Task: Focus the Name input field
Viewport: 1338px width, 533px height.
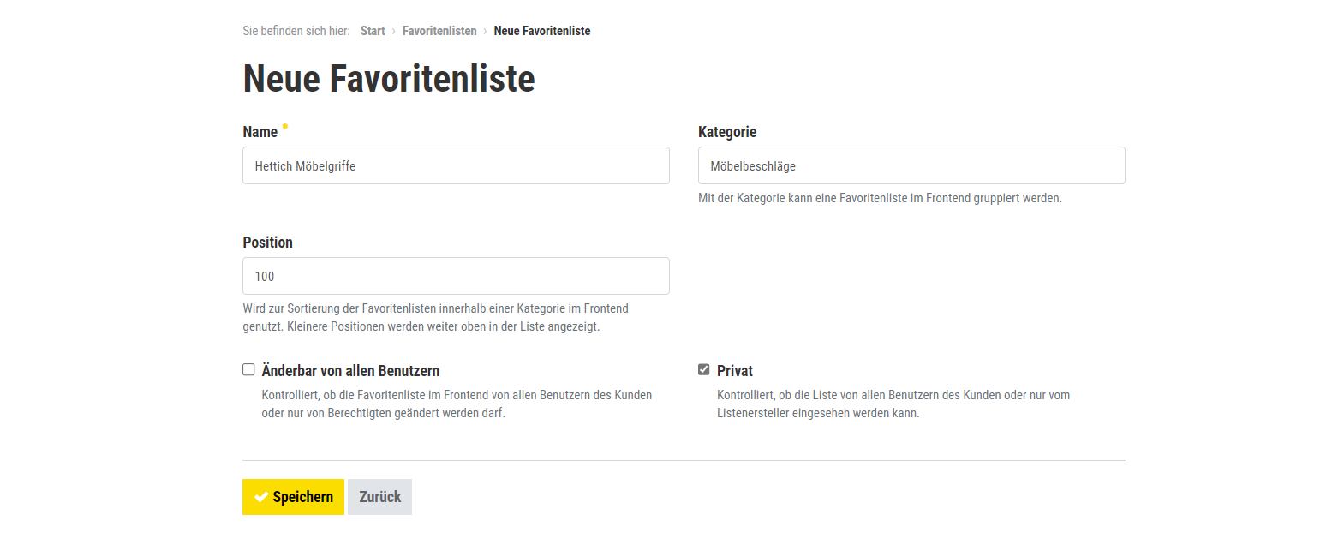Action: tap(456, 165)
